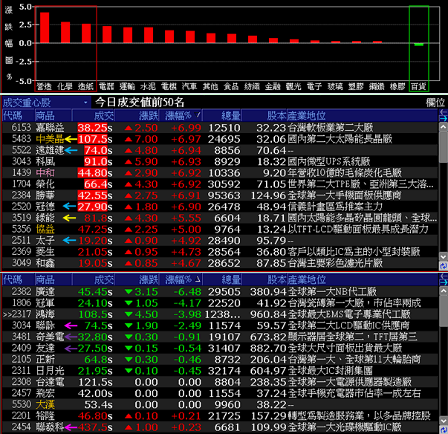Image resolution: width=448 pixels, height=434 pixels.
Task: Select stock name 奇美電
Action: point(50,337)
